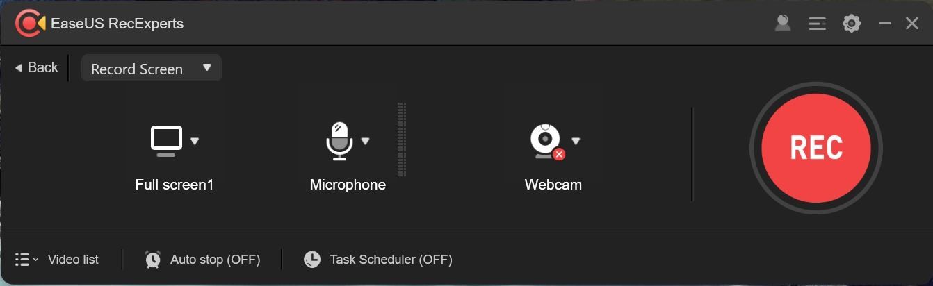Click the Task Scheduler clock icon
The image size is (933, 286).
312,260
